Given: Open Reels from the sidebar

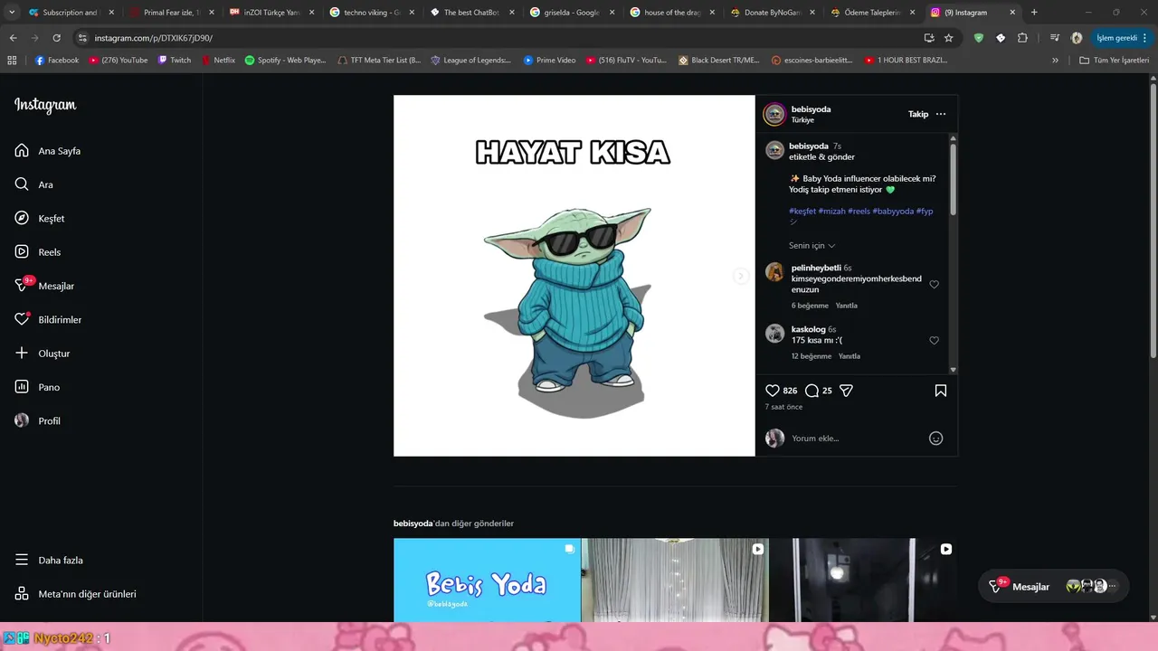Looking at the screenshot, I should point(37,252).
